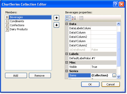This screenshot has height=94, width=127.
Task: Select Beverages in Members list
Action: click(x=30, y=17)
